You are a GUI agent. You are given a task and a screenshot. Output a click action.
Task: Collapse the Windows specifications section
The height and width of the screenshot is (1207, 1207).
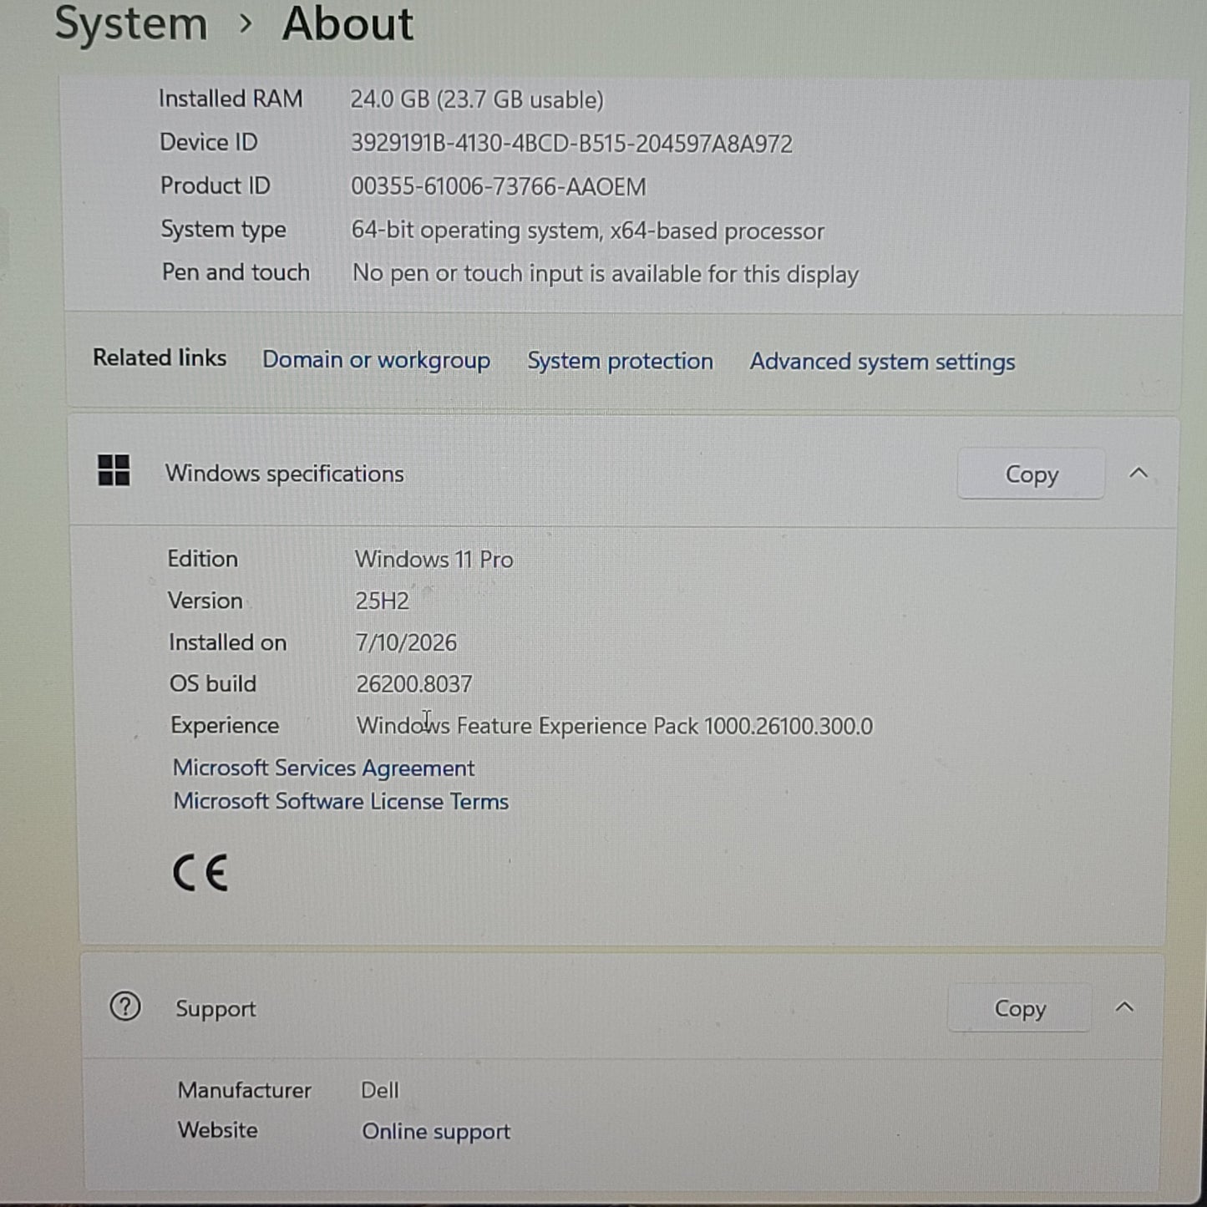tap(1138, 473)
